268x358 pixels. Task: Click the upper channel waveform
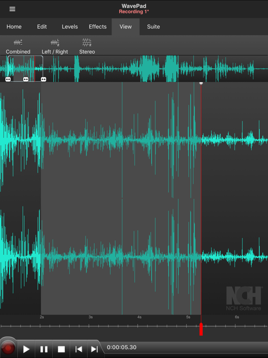(134, 140)
